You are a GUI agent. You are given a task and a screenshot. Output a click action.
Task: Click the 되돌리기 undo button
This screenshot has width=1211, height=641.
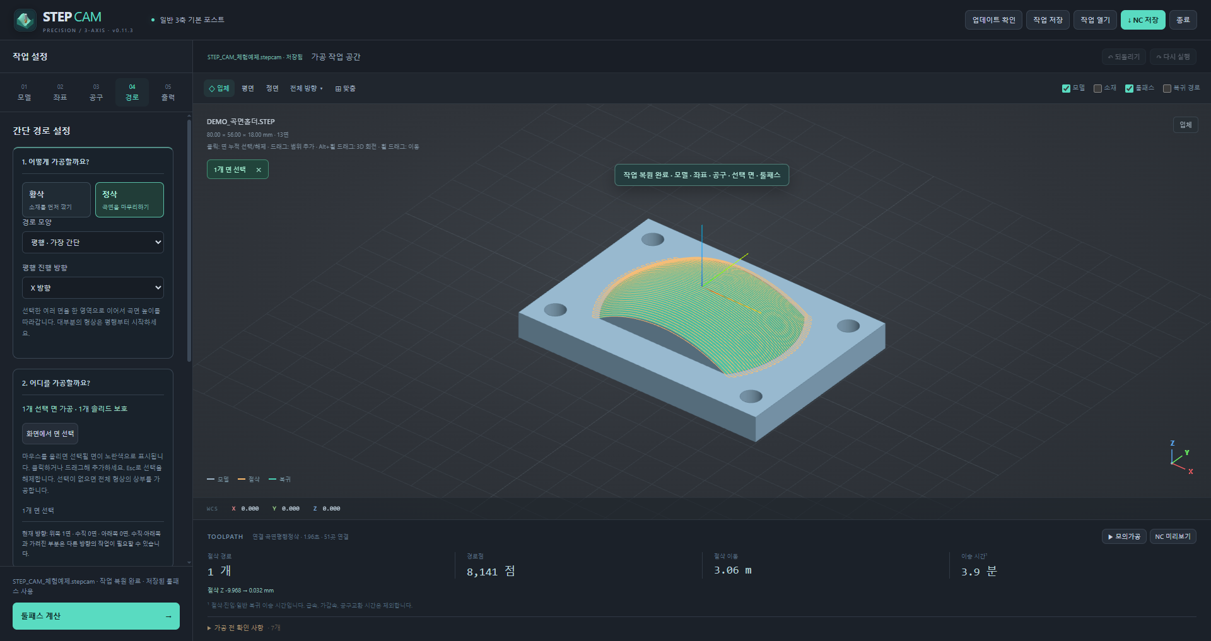[1124, 57]
